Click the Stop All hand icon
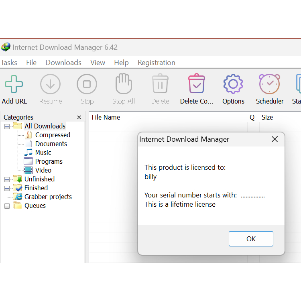 (124, 84)
